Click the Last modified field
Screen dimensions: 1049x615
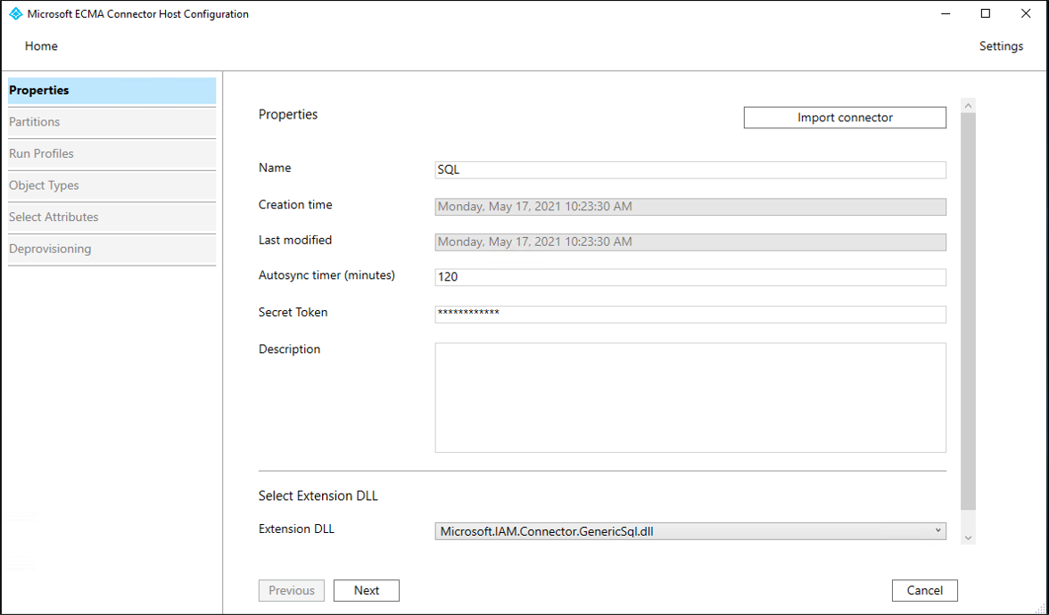tap(690, 242)
